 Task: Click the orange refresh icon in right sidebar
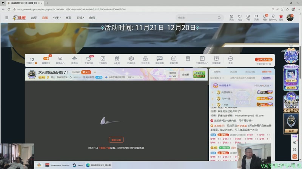click(295, 157)
